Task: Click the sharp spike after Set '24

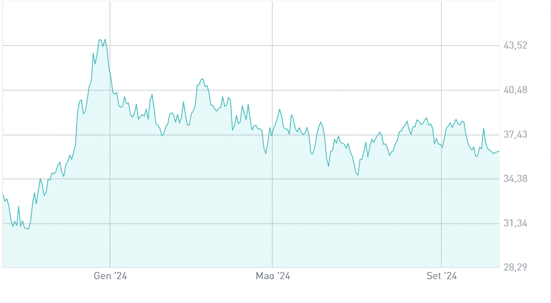Action: (483, 128)
